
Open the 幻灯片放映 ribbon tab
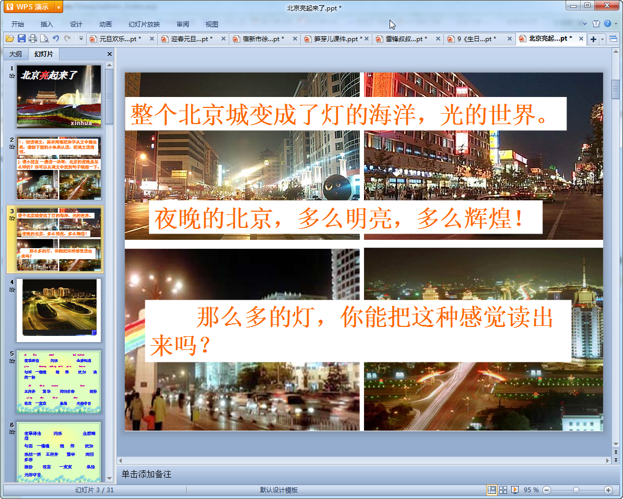pyautogui.click(x=144, y=24)
